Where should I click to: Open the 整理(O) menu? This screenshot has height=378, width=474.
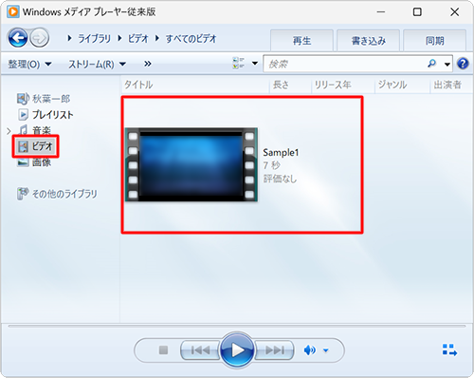click(x=29, y=65)
